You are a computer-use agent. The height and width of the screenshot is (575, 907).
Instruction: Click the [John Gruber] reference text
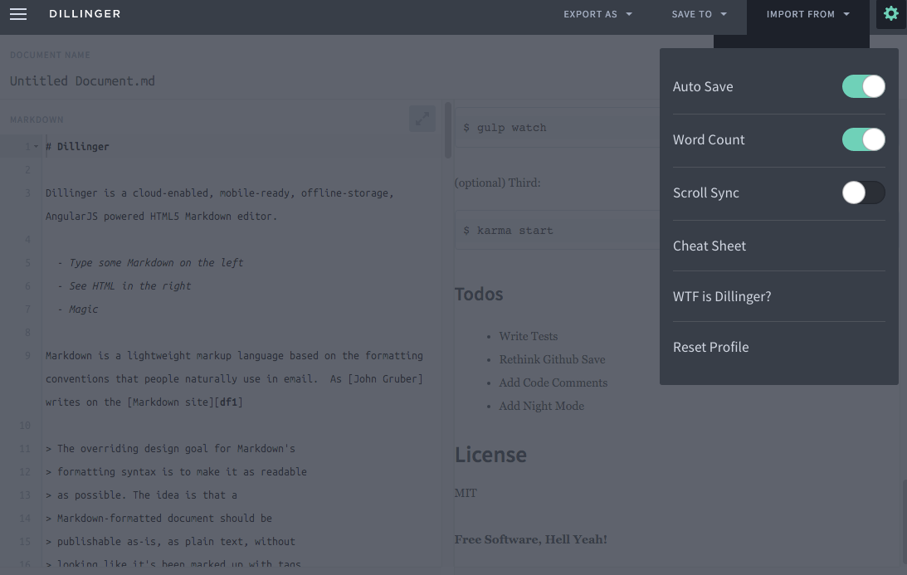click(x=385, y=379)
